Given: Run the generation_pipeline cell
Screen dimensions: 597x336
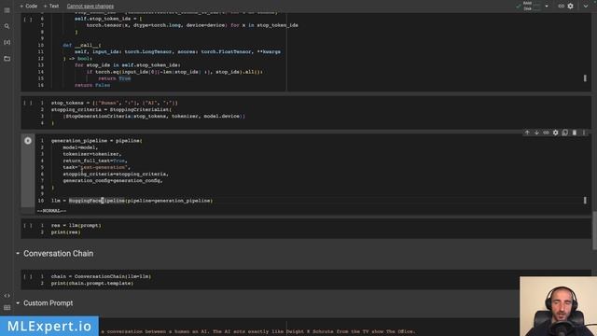Looking at the screenshot, I should click(28, 141).
